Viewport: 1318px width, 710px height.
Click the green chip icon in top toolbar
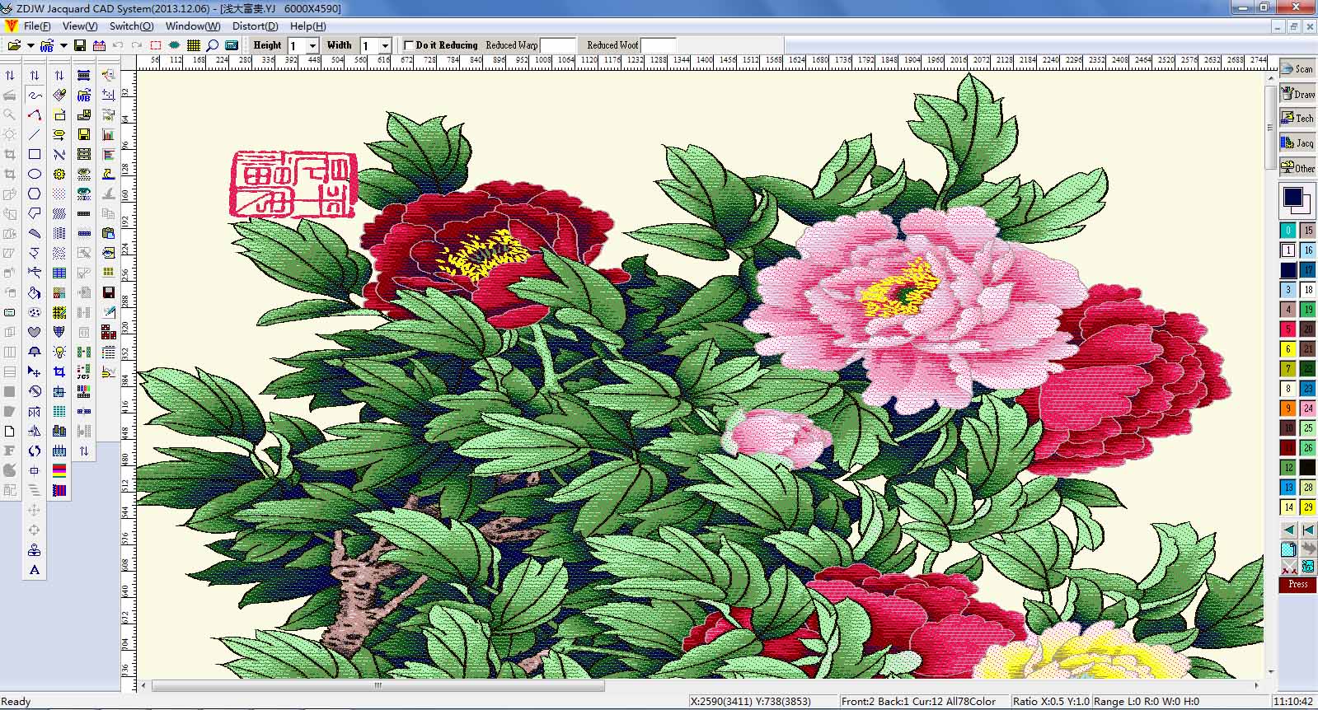pos(175,45)
